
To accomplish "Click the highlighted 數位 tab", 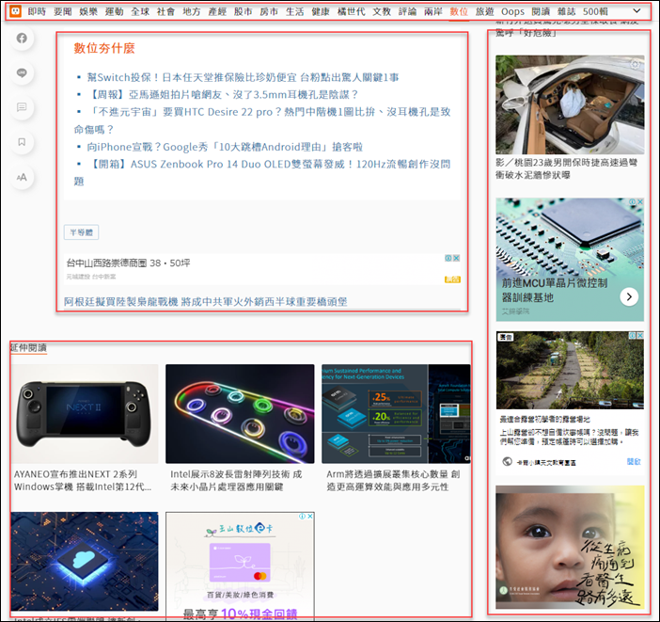I will 459,11.
